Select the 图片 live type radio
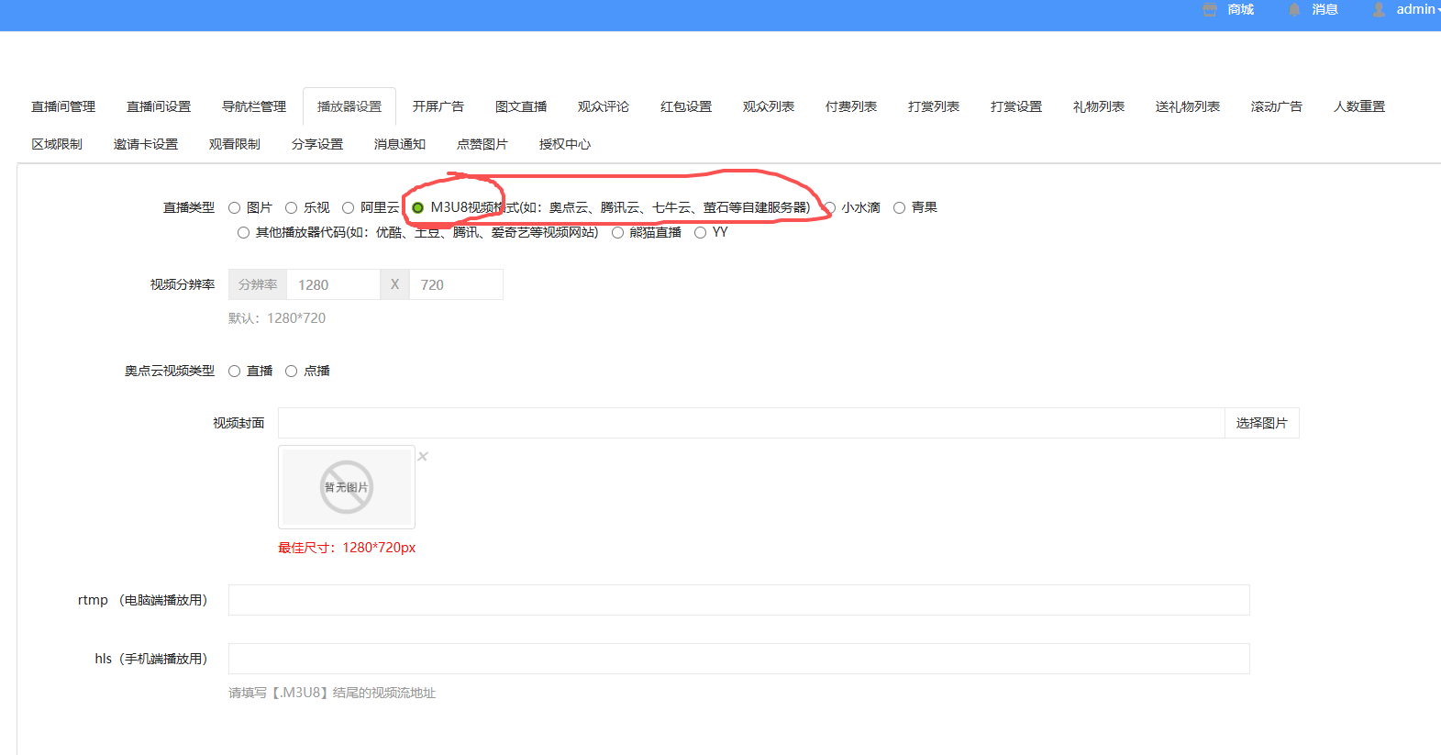Viewport: 1441px width, 755px height. click(235, 208)
